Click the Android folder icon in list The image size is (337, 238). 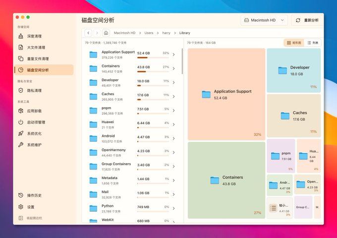pos(93,138)
